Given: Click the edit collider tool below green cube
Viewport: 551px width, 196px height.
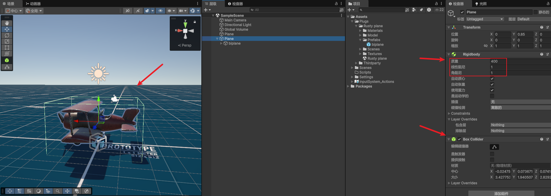Looking at the screenshot, I should [7, 67].
